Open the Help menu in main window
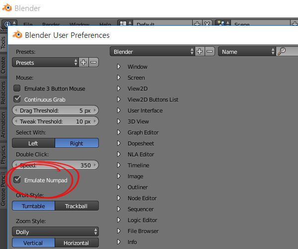298x249 pixels. point(105,24)
